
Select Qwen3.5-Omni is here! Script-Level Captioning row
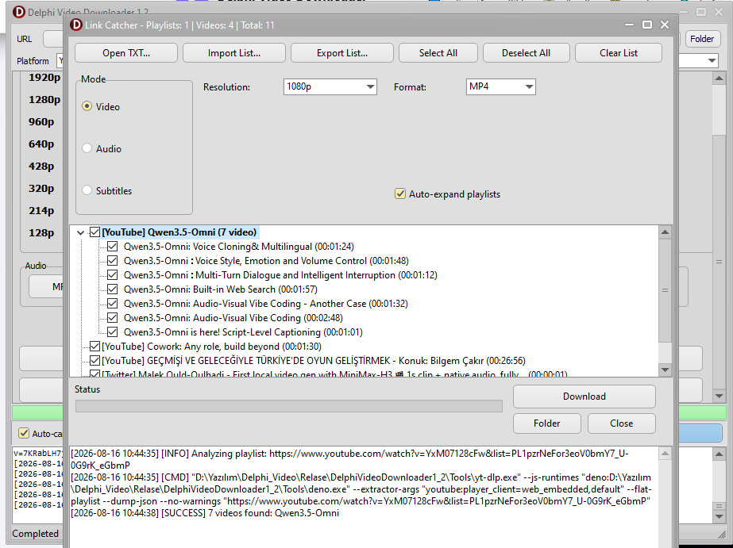click(243, 331)
